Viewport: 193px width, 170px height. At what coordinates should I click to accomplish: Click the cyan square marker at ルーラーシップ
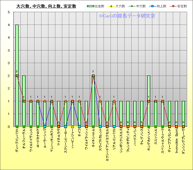click(x=45, y=127)
